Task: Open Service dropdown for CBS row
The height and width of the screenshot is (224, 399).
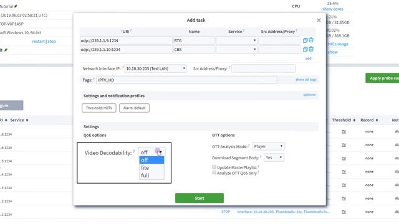Action: 236,50
